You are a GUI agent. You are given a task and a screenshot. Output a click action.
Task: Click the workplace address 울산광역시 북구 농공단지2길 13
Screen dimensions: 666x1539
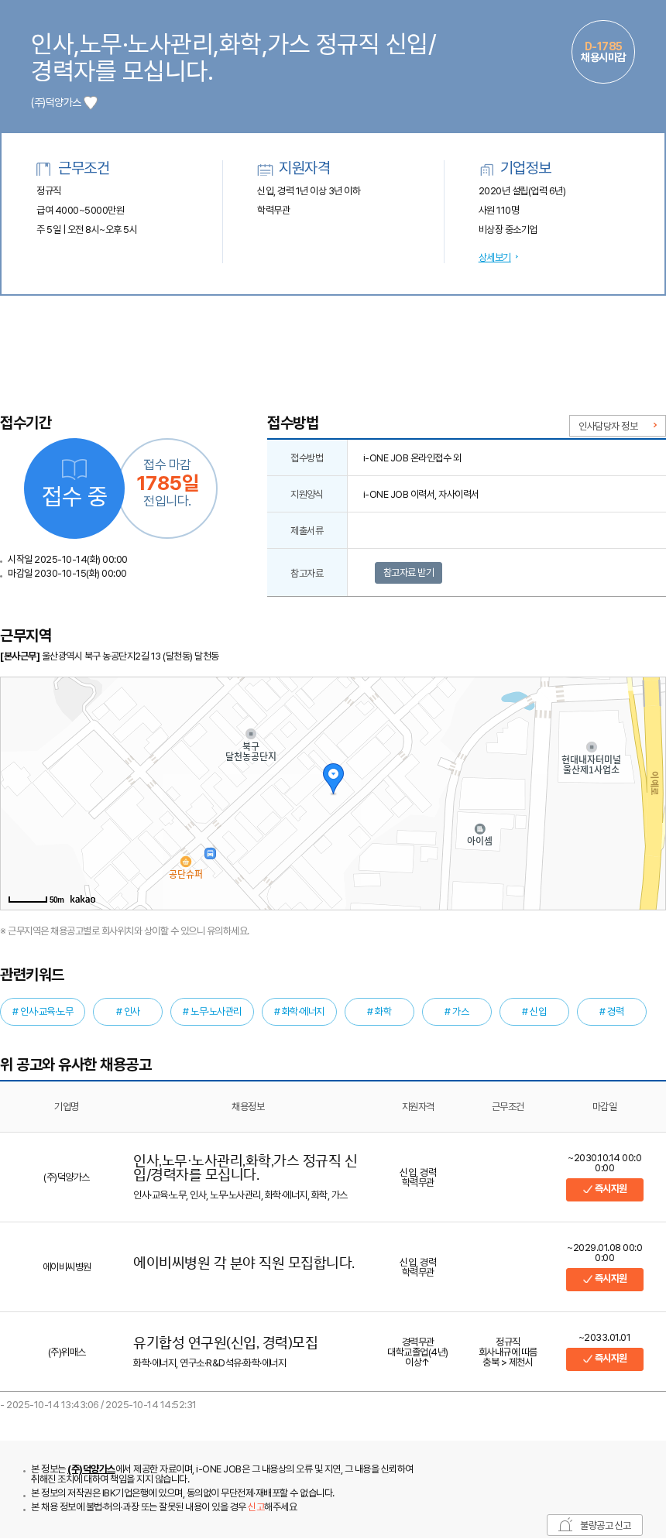[x=131, y=656]
